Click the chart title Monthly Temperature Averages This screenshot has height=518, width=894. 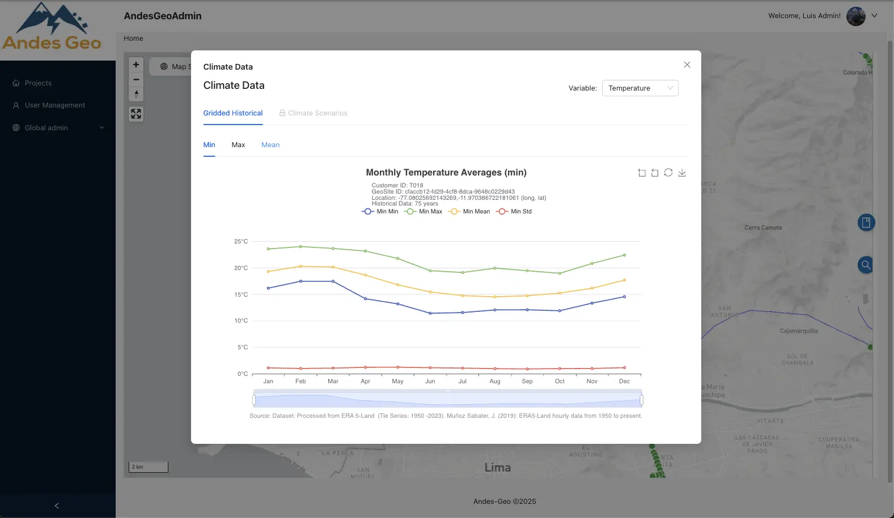click(x=446, y=173)
